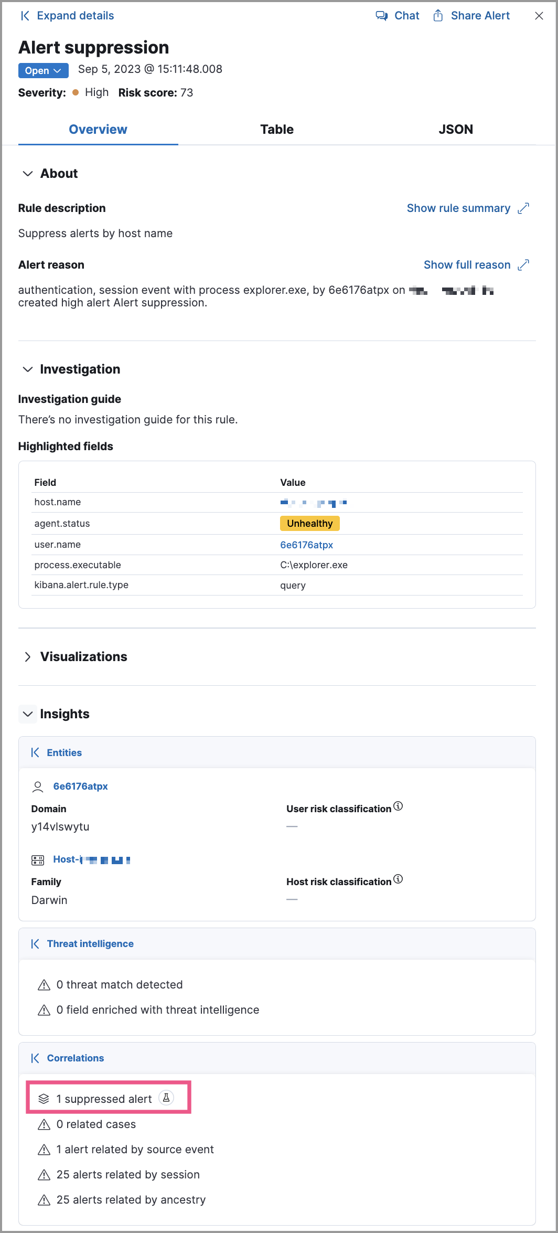Click the info icon next to User risk classification

[x=398, y=806]
